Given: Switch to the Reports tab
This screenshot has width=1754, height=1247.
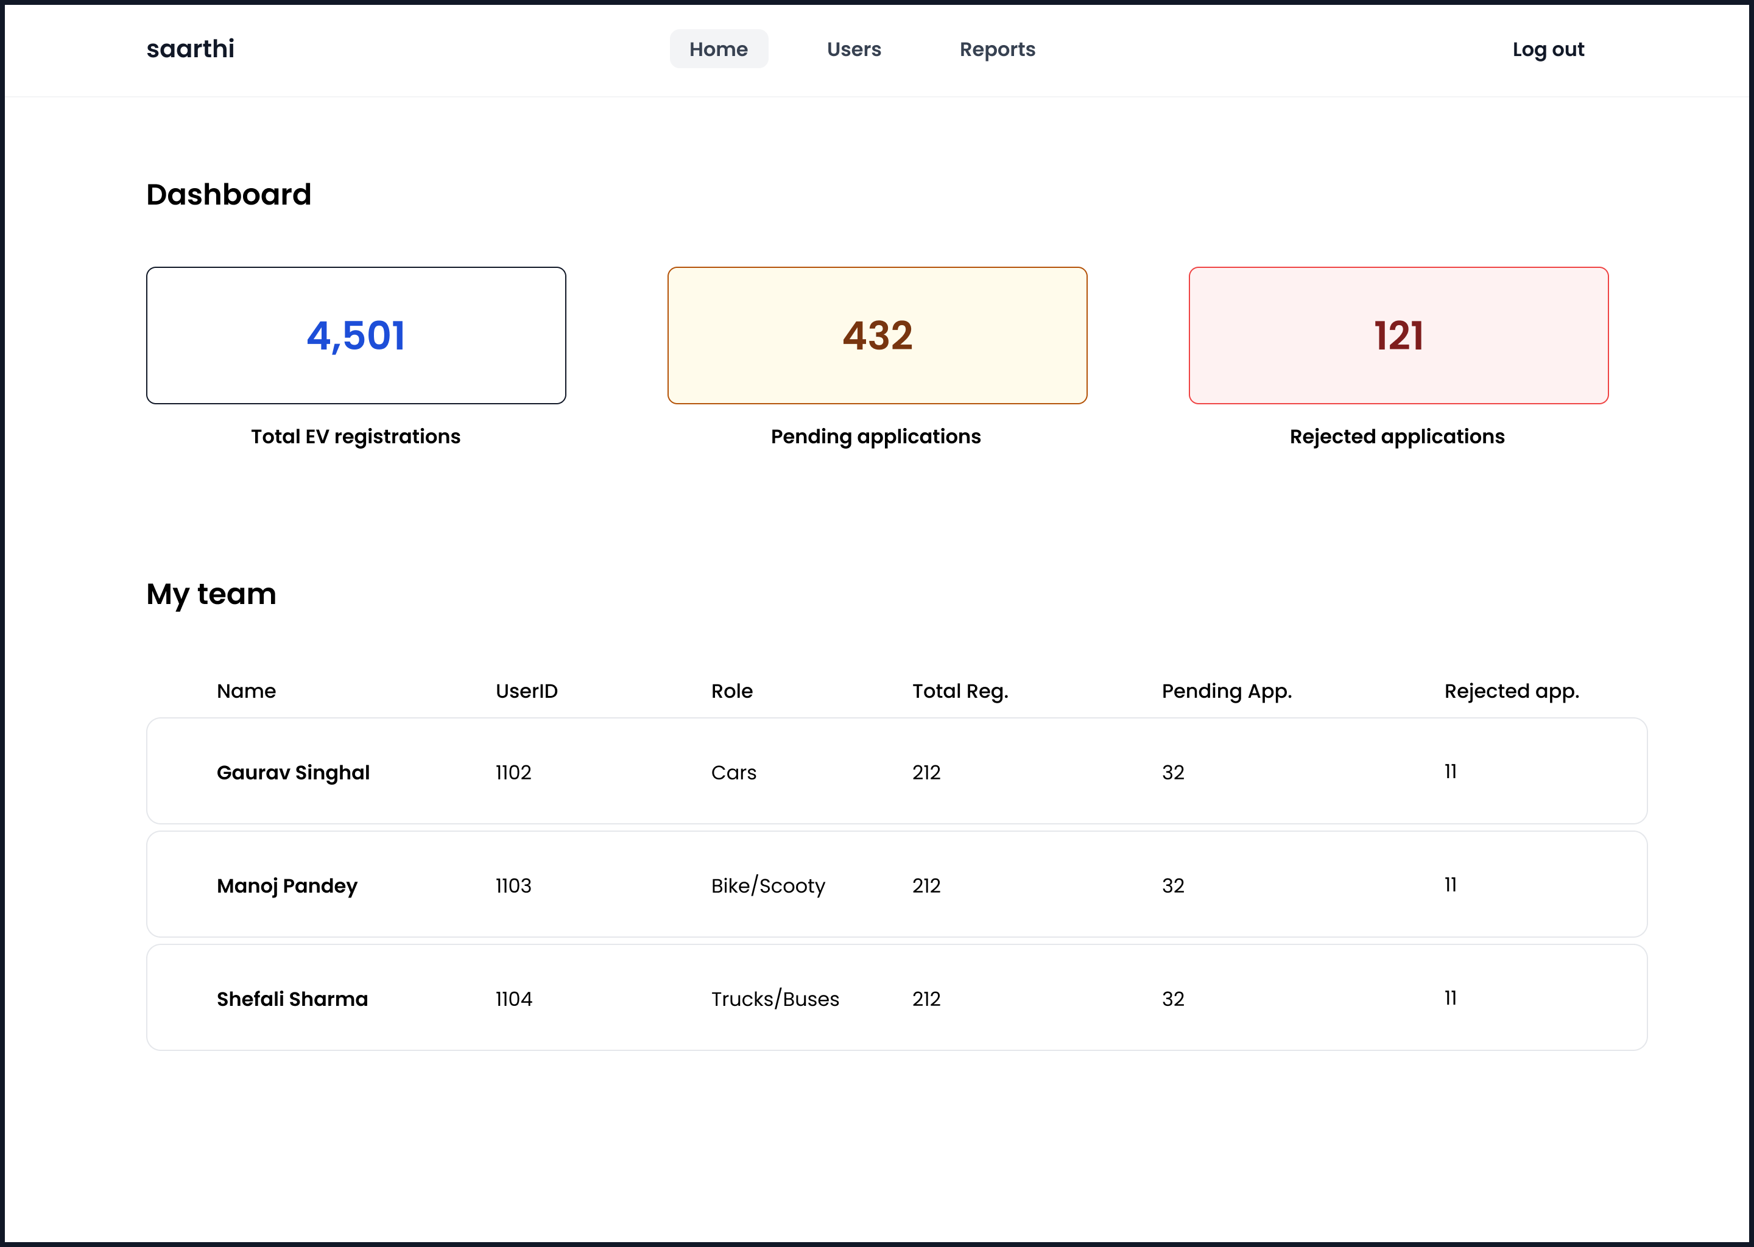Looking at the screenshot, I should pyautogui.click(x=997, y=49).
